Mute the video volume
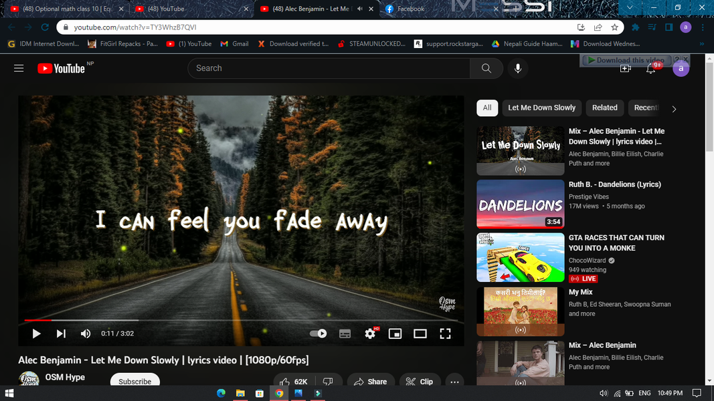This screenshot has height=401, width=714. tap(85, 333)
